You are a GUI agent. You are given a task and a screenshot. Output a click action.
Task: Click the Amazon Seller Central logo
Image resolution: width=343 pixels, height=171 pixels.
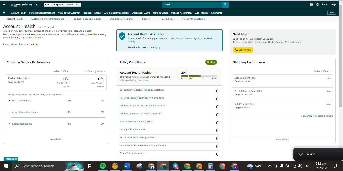click(x=24, y=5)
